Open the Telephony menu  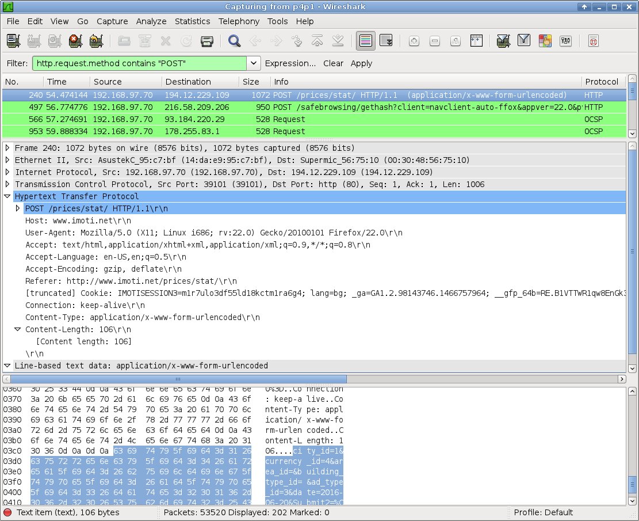click(239, 21)
